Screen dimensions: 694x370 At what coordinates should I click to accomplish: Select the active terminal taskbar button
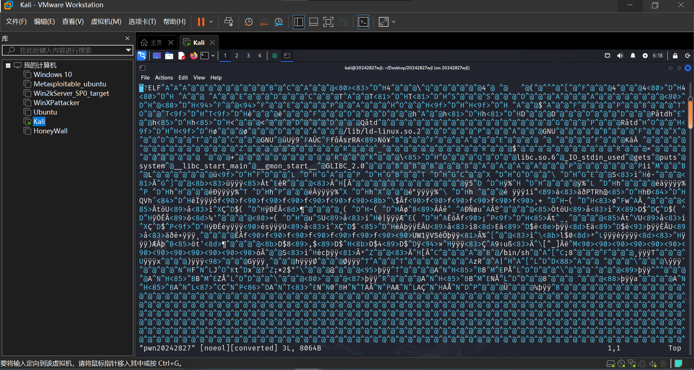pyautogui.click(x=287, y=56)
